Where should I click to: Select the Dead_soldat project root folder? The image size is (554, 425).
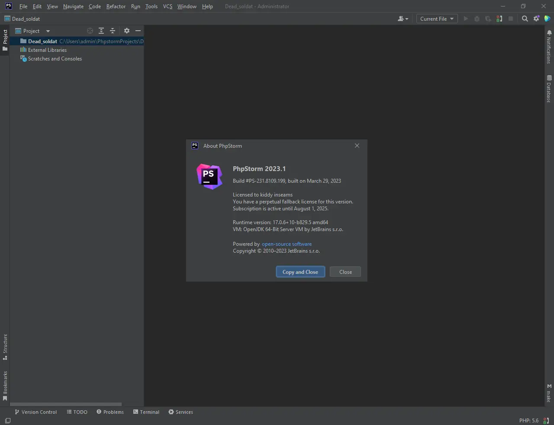77,41
